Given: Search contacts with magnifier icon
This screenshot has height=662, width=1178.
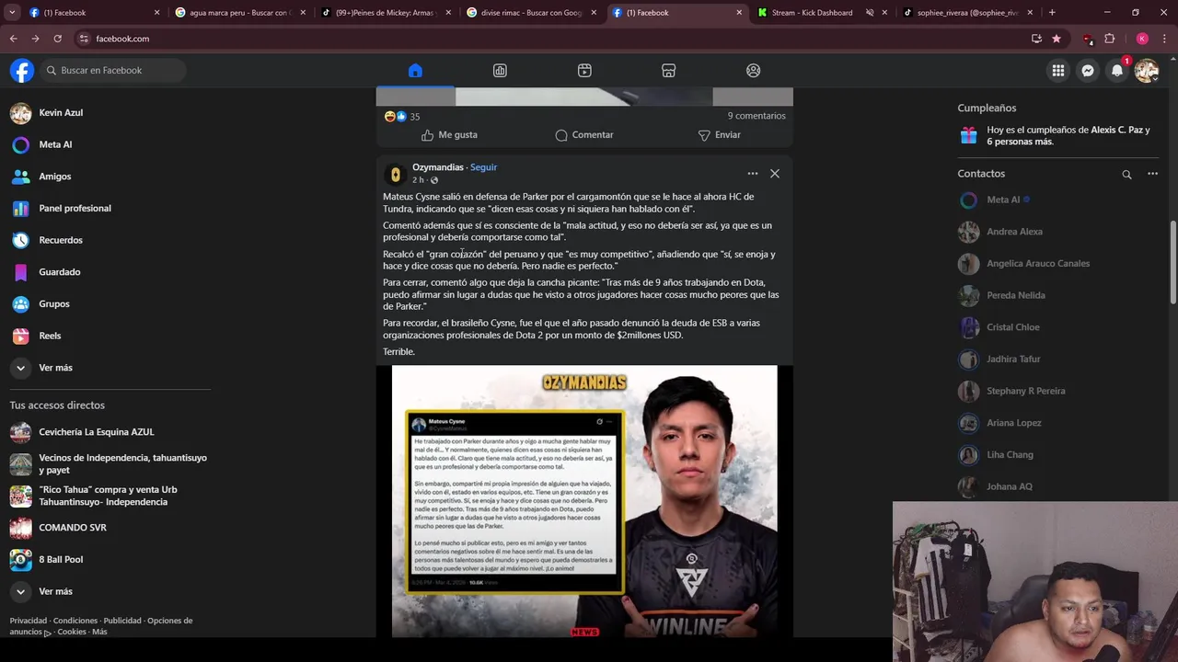Looking at the screenshot, I should (x=1126, y=174).
